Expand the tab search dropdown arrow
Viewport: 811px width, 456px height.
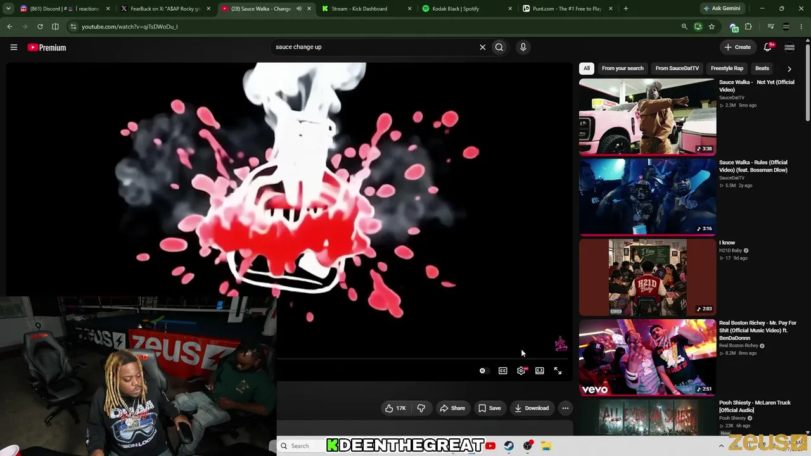[8, 9]
